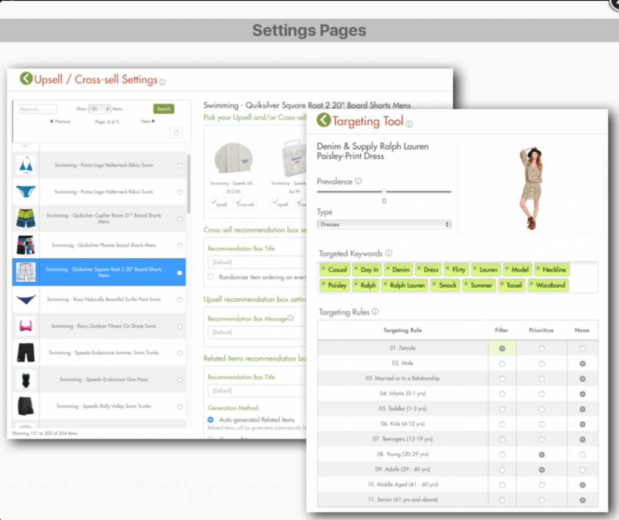Open Recommendation Box Message default field
The height and width of the screenshot is (520, 619).
tap(254, 332)
